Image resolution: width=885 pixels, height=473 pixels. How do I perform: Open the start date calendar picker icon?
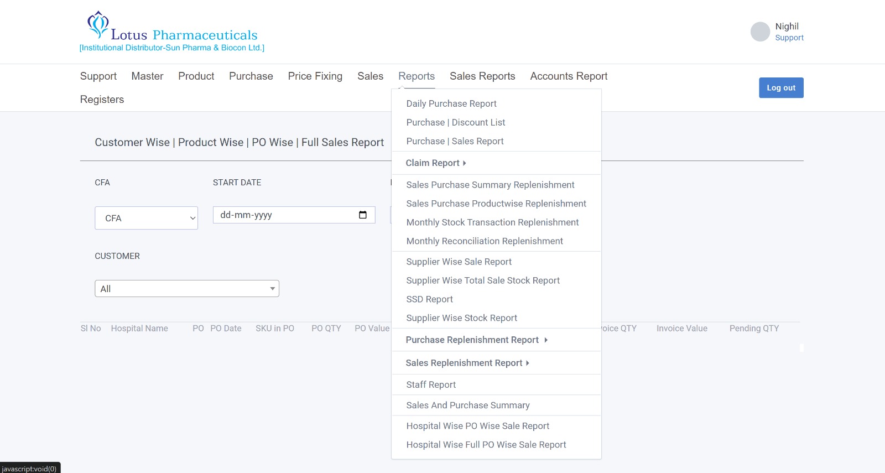pos(363,215)
